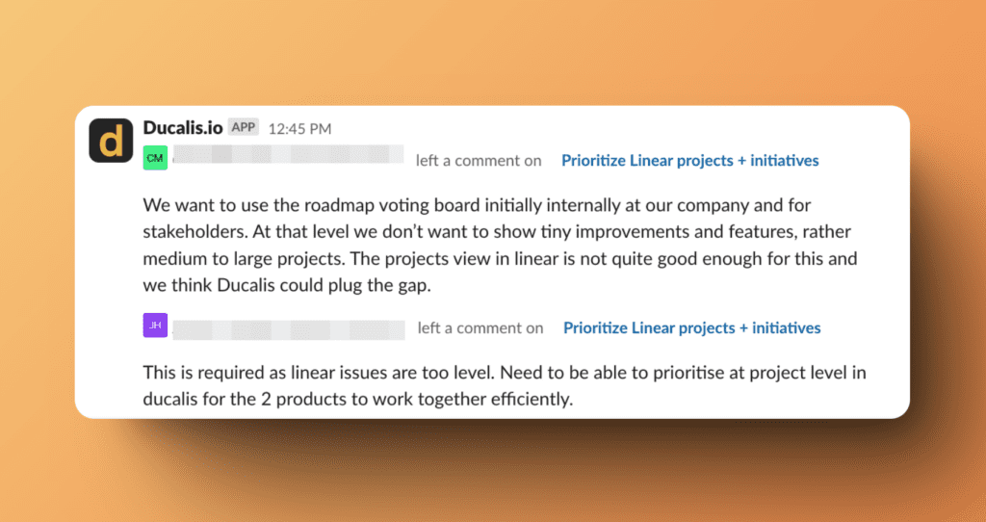Click the blurred name next to JH avatar

[x=289, y=326]
